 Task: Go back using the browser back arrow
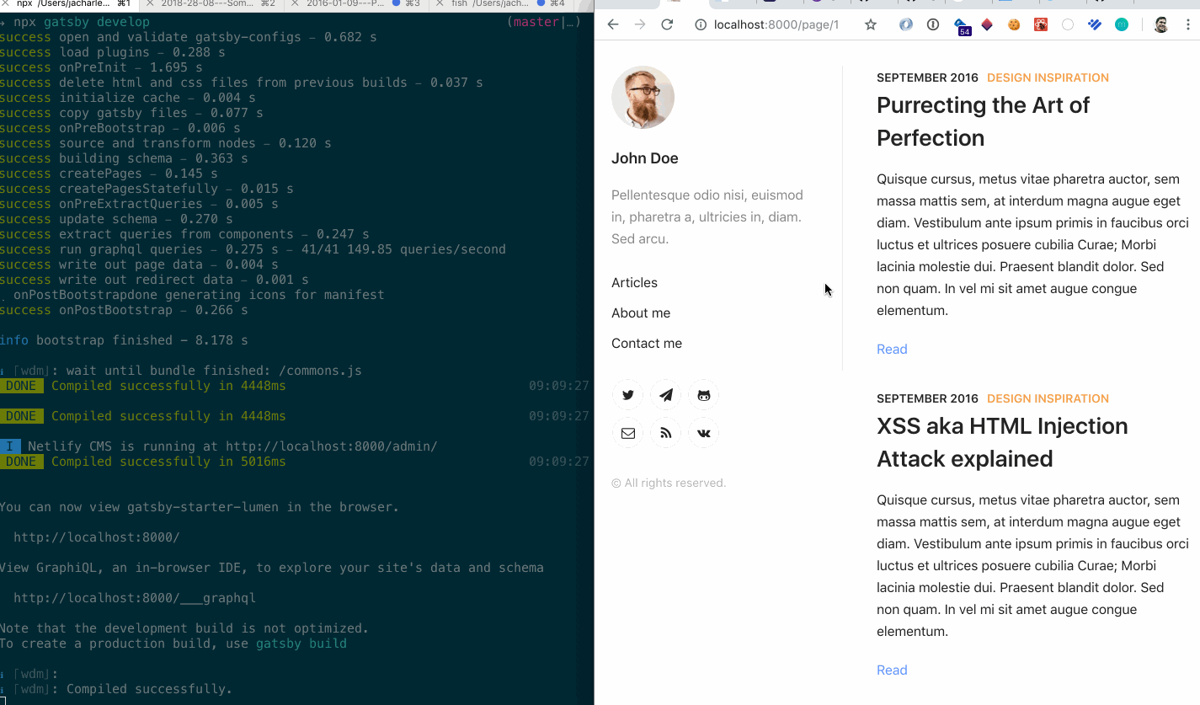(612, 24)
